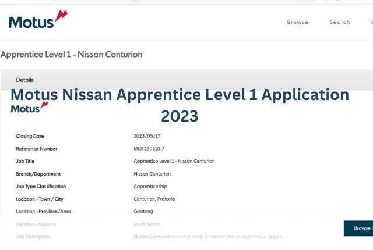
Task: Select reference number MOT230510-7
Action: (x=149, y=149)
